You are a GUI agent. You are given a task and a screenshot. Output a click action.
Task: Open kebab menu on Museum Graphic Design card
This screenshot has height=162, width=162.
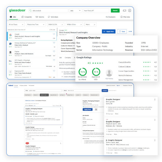pyautogui.click(x=60, y=127)
